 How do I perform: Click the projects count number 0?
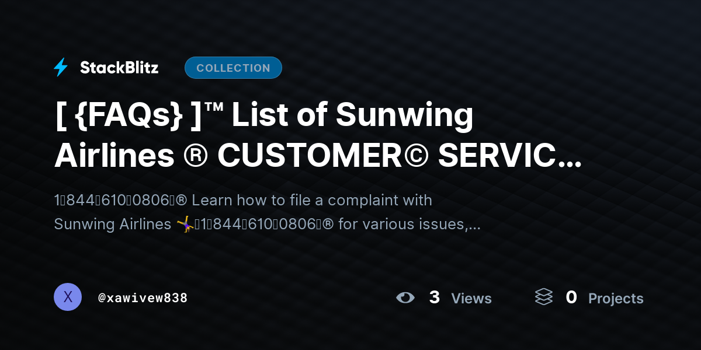point(571,297)
